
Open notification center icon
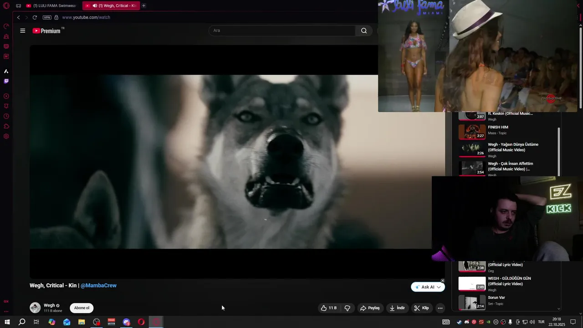coord(573,322)
